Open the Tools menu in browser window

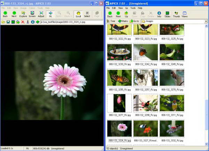tap(133, 8)
